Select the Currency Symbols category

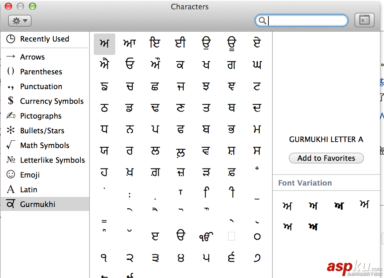[52, 101]
